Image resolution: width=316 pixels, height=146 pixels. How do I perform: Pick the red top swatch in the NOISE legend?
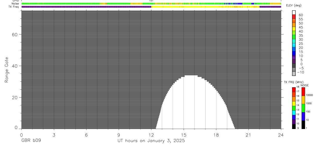[303, 92]
